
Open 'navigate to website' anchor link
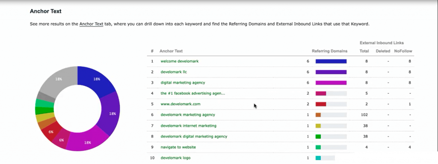(x=178, y=147)
